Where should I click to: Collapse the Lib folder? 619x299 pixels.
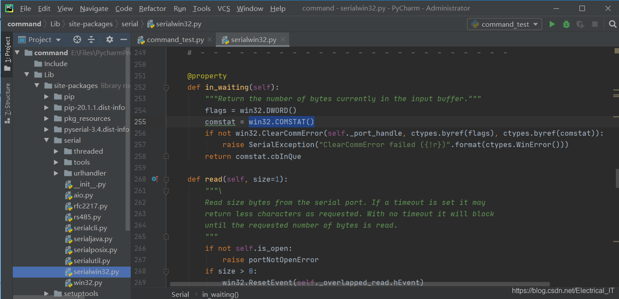pyautogui.click(x=27, y=75)
